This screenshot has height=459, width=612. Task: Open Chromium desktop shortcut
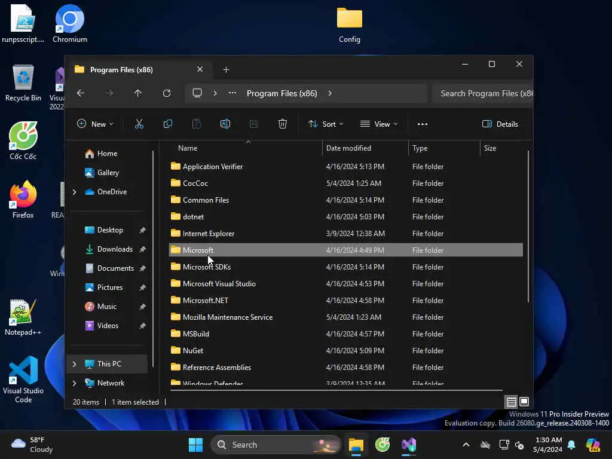(70, 23)
